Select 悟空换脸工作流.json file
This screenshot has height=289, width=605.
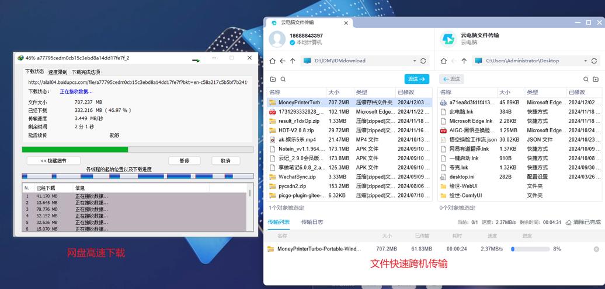[x=519, y=140]
